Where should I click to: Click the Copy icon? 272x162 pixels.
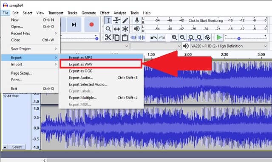pyautogui.click(x=116, y=37)
